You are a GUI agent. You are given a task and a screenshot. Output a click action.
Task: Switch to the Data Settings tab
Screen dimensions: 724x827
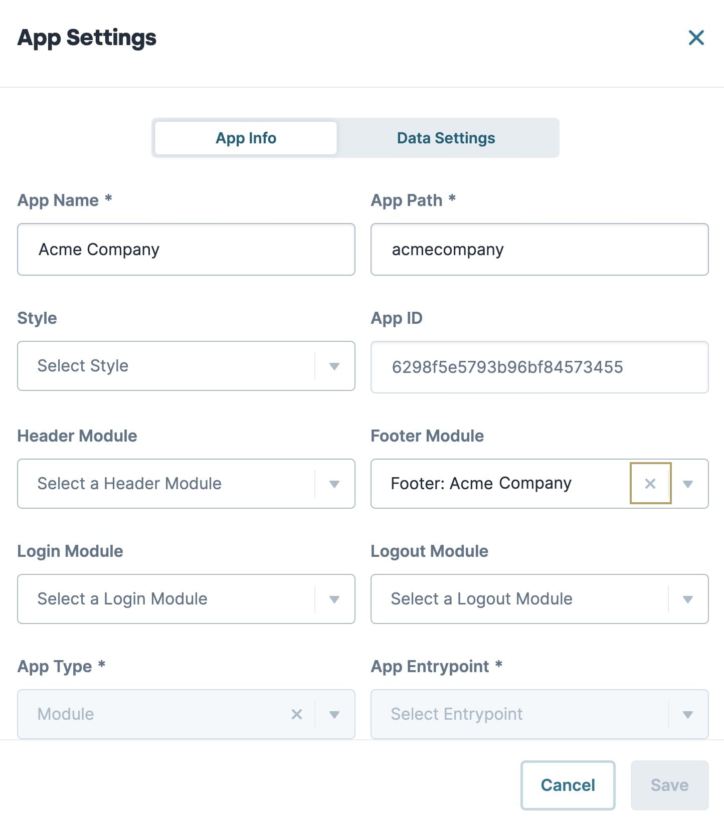[x=446, y=138]
